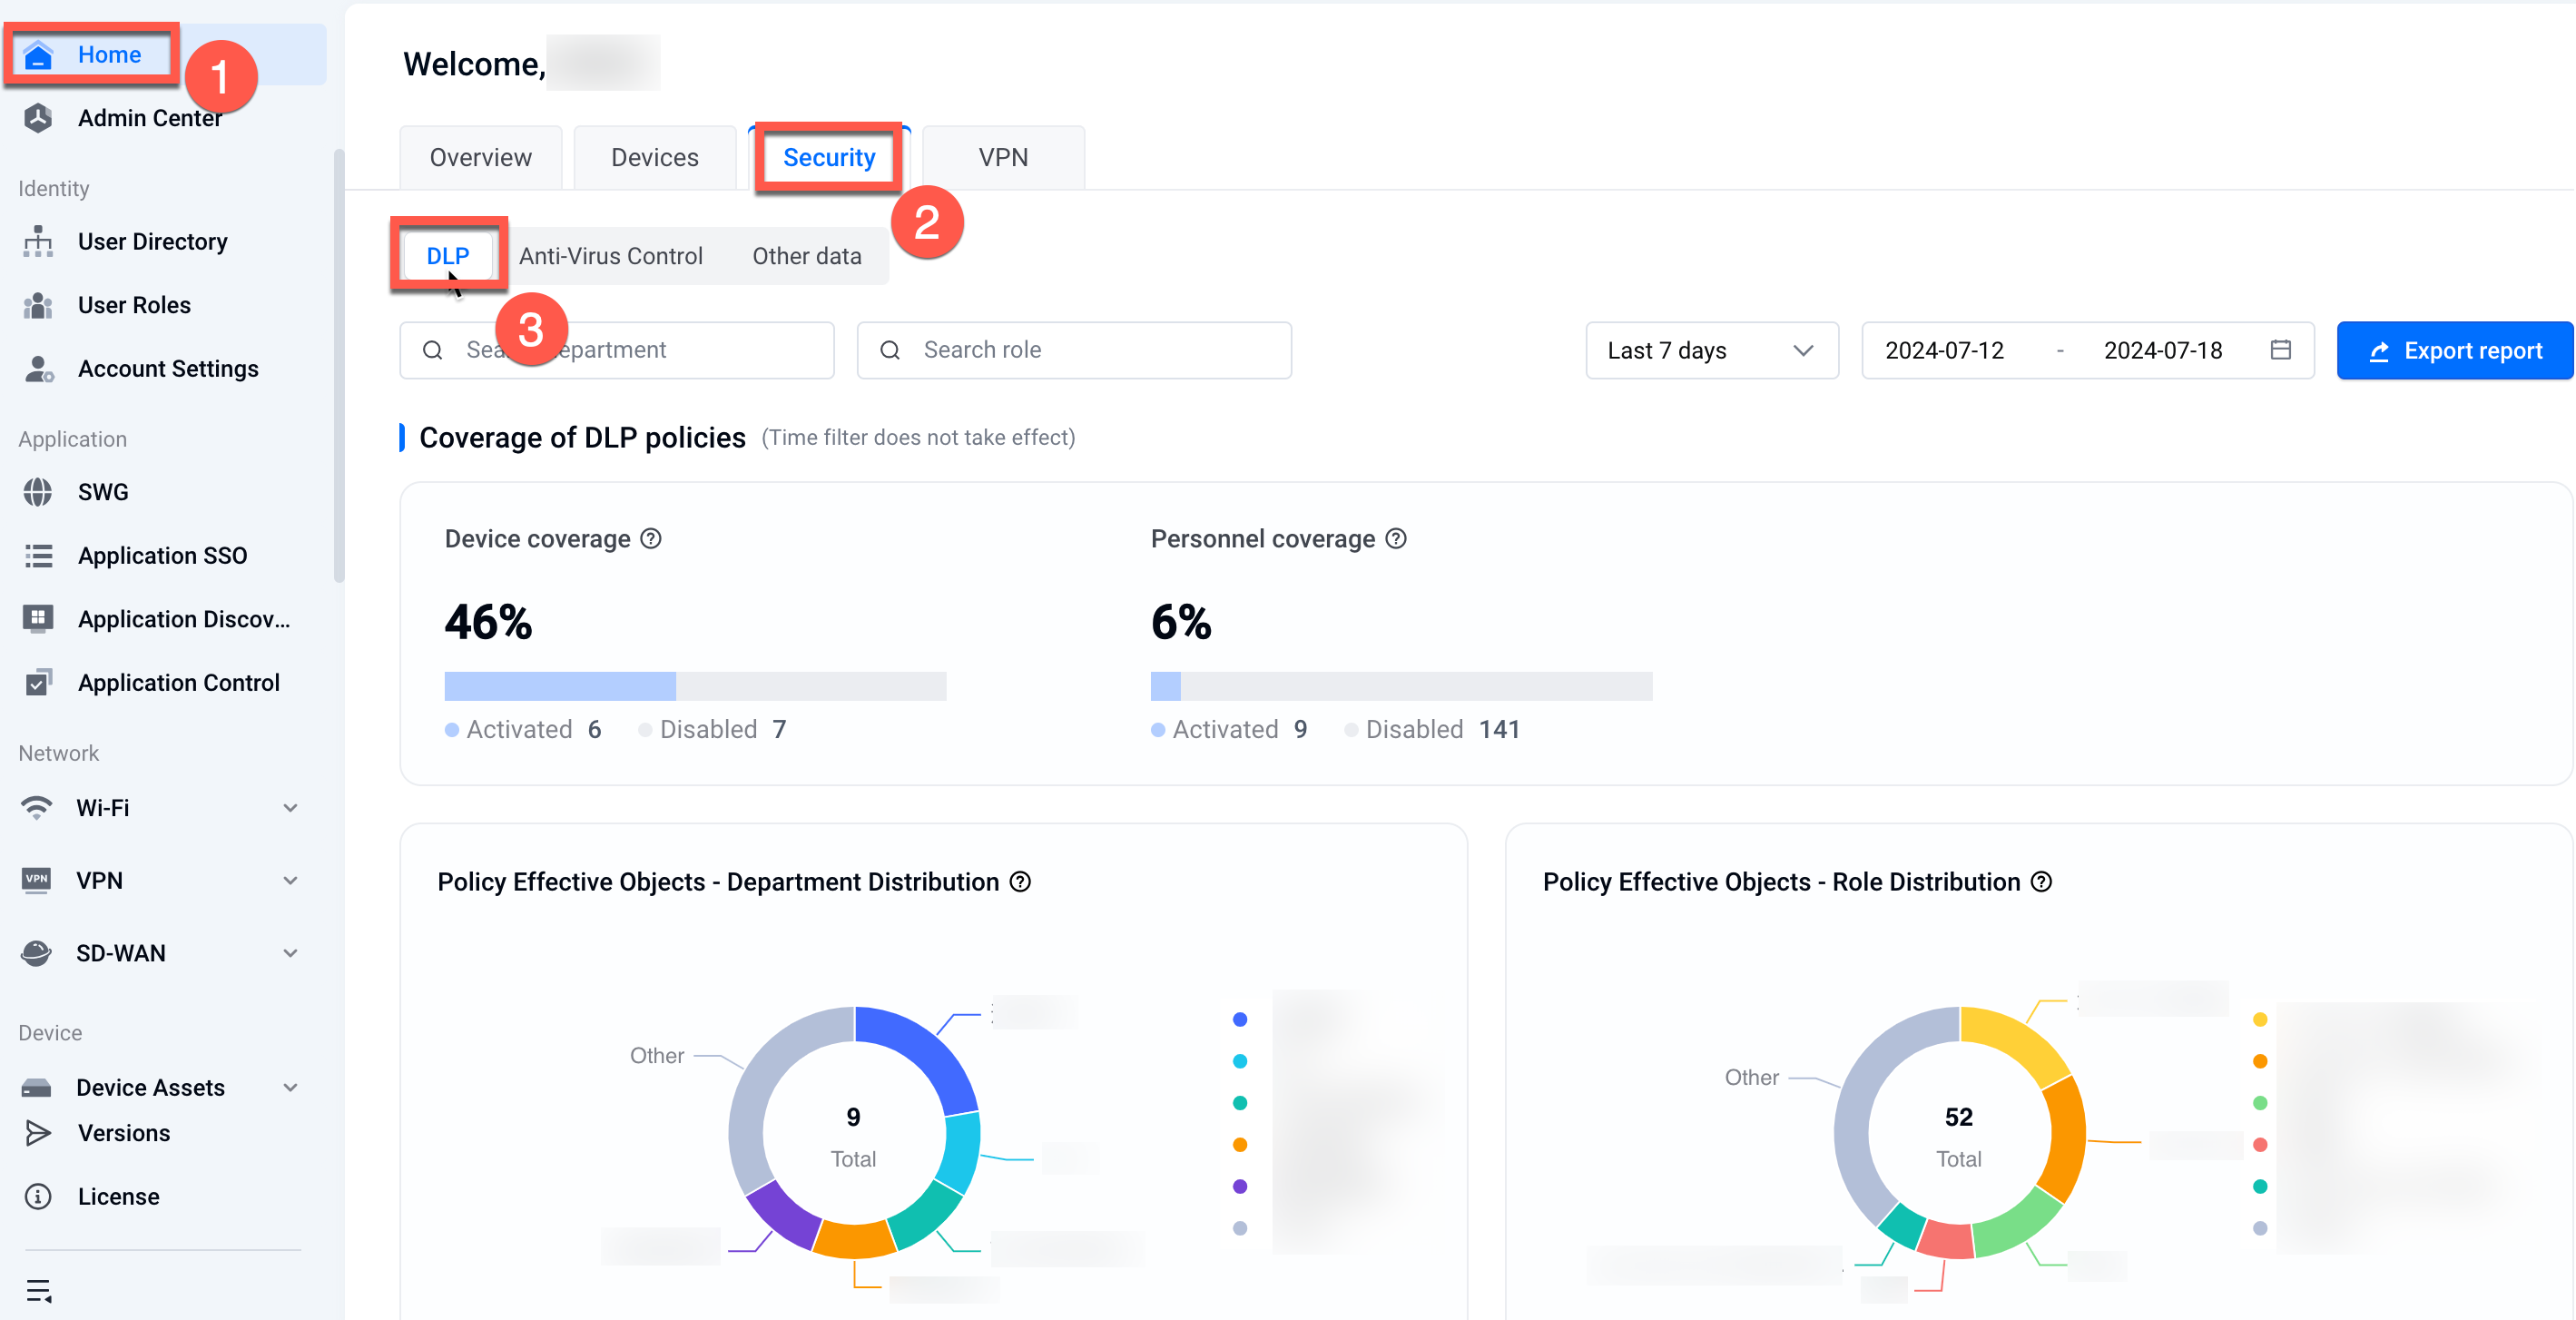Screen dimensions: 2576x1320
Task: Select the Security tab
Action: pyautogui.click(x=830, y=156)
